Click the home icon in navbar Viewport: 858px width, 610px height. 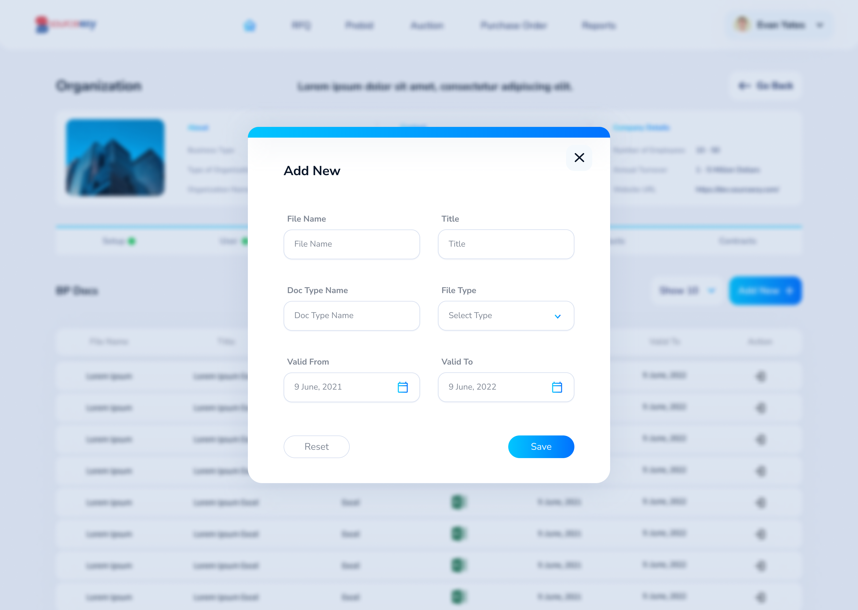[x=249, y=26]
